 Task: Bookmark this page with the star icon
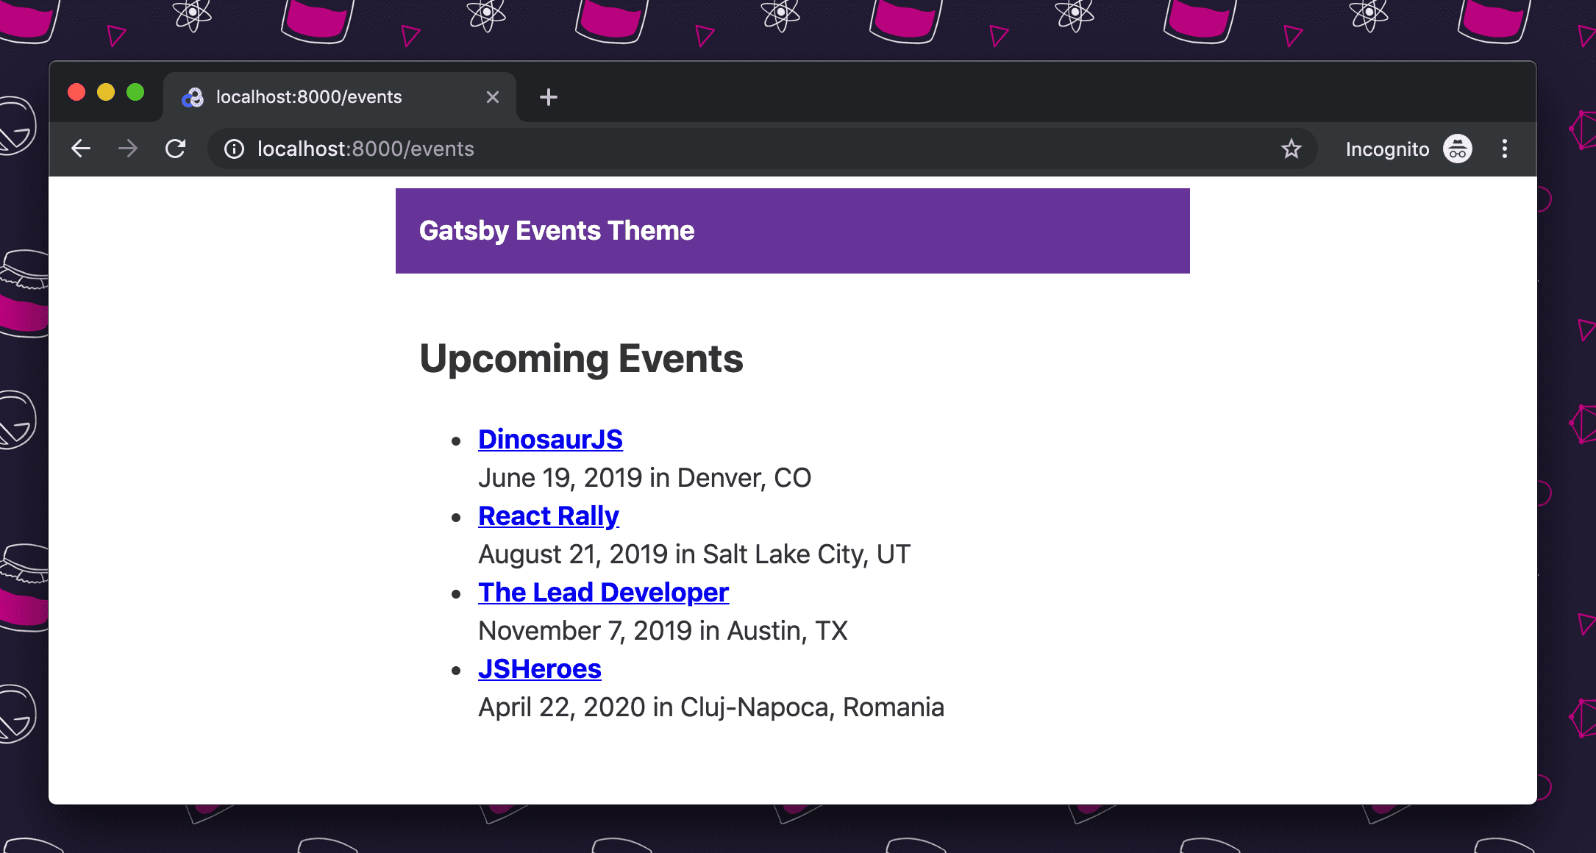[1291, 149]
